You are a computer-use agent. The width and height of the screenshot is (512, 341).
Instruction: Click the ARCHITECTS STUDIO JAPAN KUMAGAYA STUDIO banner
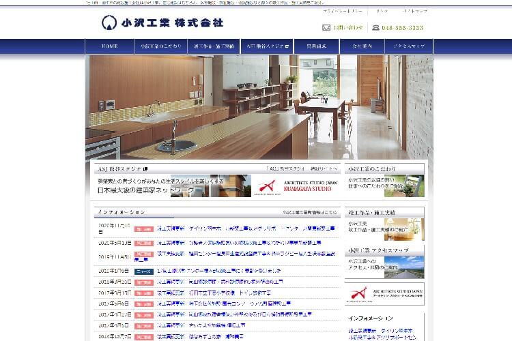[x=296, y=186]
